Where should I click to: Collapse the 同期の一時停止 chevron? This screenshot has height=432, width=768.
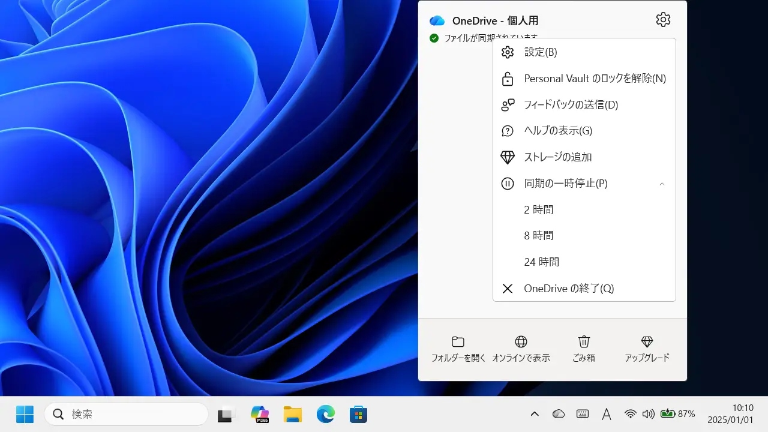pos(662,184)
